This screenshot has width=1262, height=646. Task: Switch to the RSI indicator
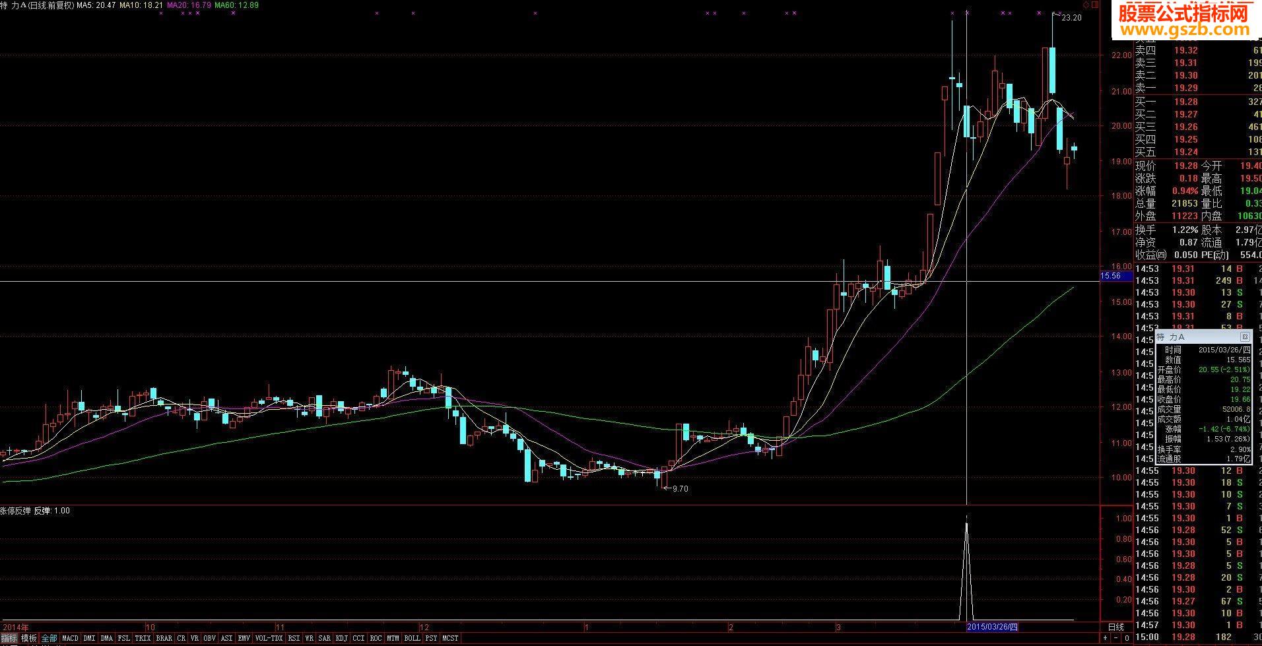pos(294,638)
